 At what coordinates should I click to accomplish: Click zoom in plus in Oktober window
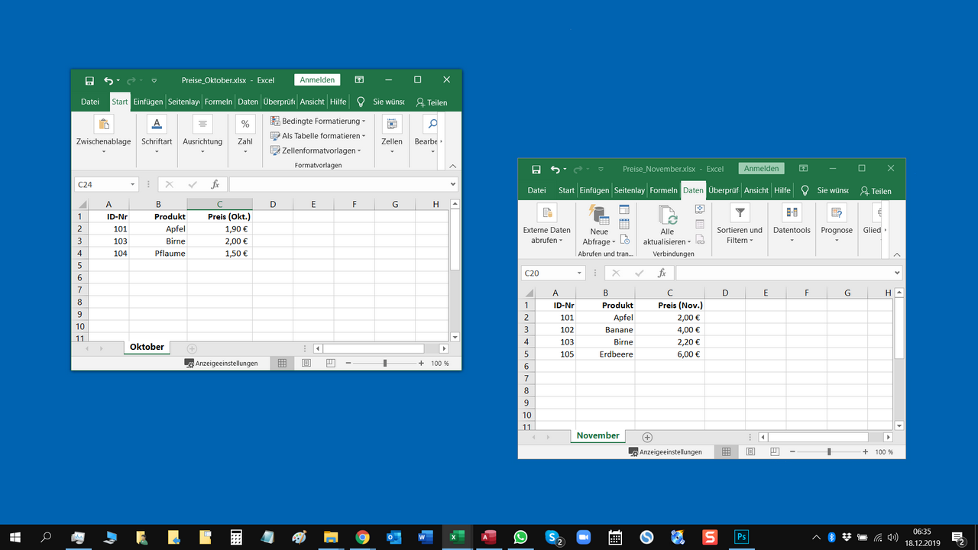click(x=421, y=364)
